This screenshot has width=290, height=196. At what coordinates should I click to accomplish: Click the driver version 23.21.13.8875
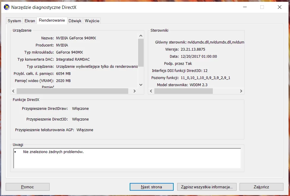pyautogui.click(x=193, y=49)
